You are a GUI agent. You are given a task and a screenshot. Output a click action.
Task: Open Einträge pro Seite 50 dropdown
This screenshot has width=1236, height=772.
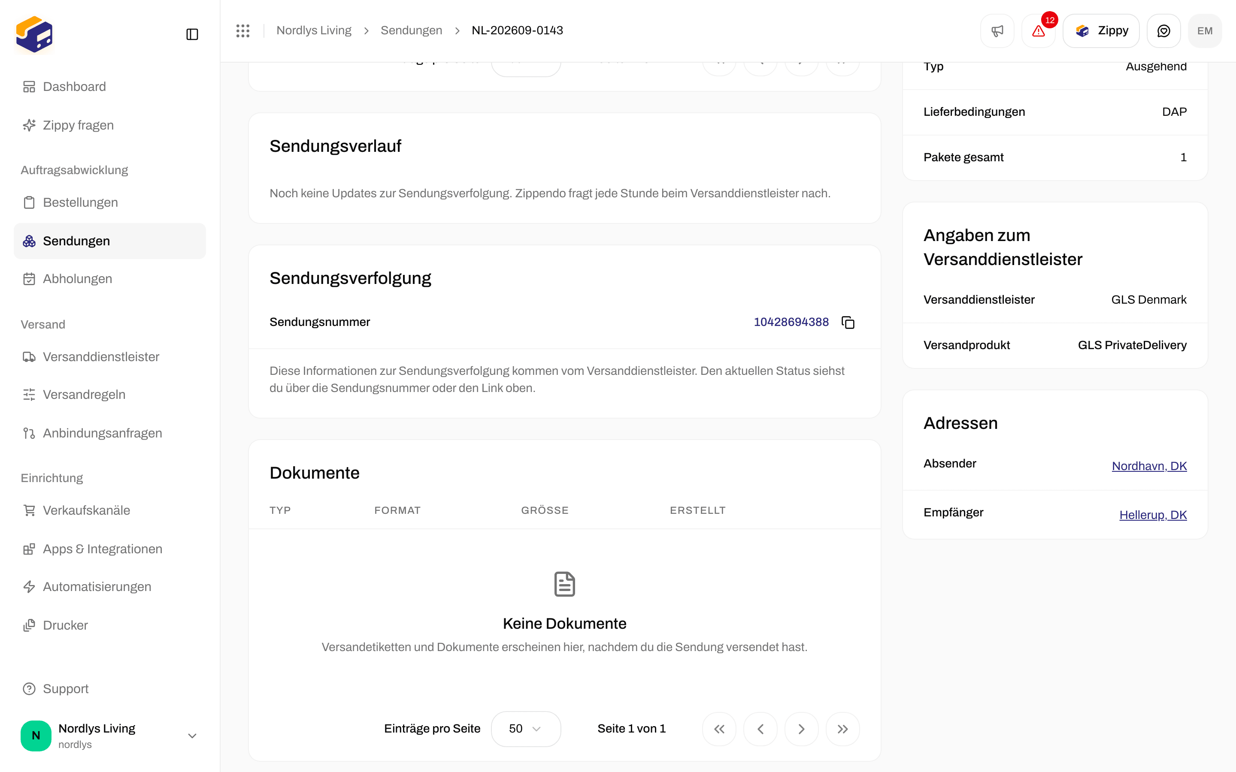(x=526, y=729)
